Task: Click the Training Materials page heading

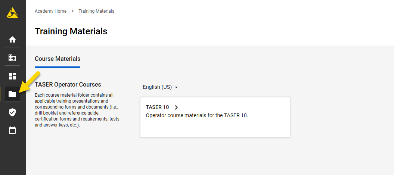Action: (71, 31)
